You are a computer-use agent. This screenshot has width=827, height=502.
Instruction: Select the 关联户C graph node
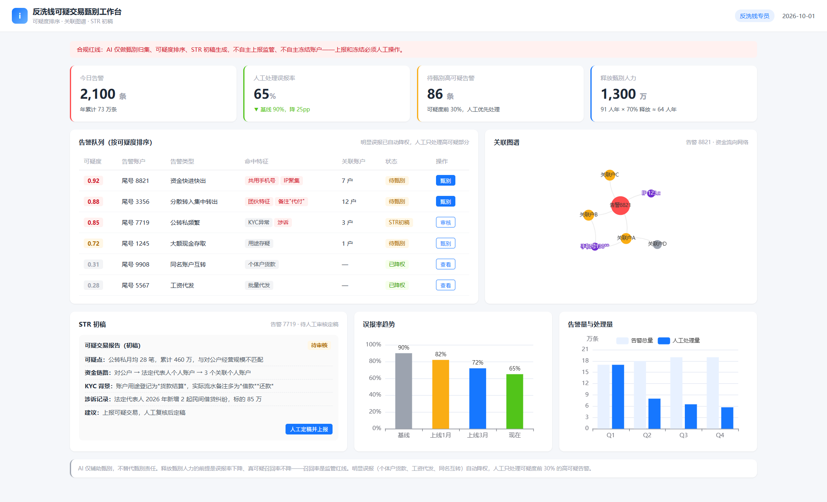pyautogui.click(x=610, y=175)
